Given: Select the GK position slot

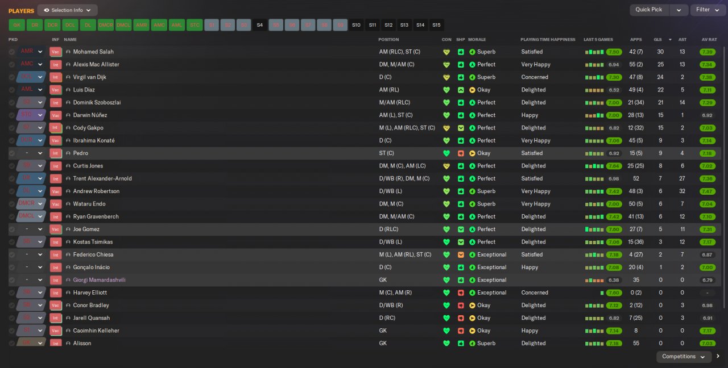Looking at the screenshot, I should click(x=16, y=25).
